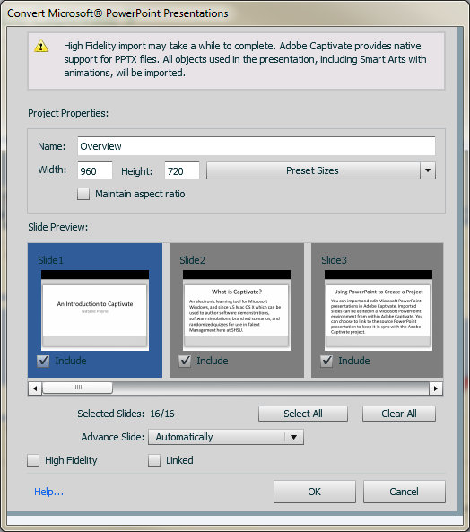Click the slide preview scroll right arrow
Screen dimensions: 470x532
[x=436, y=388]
